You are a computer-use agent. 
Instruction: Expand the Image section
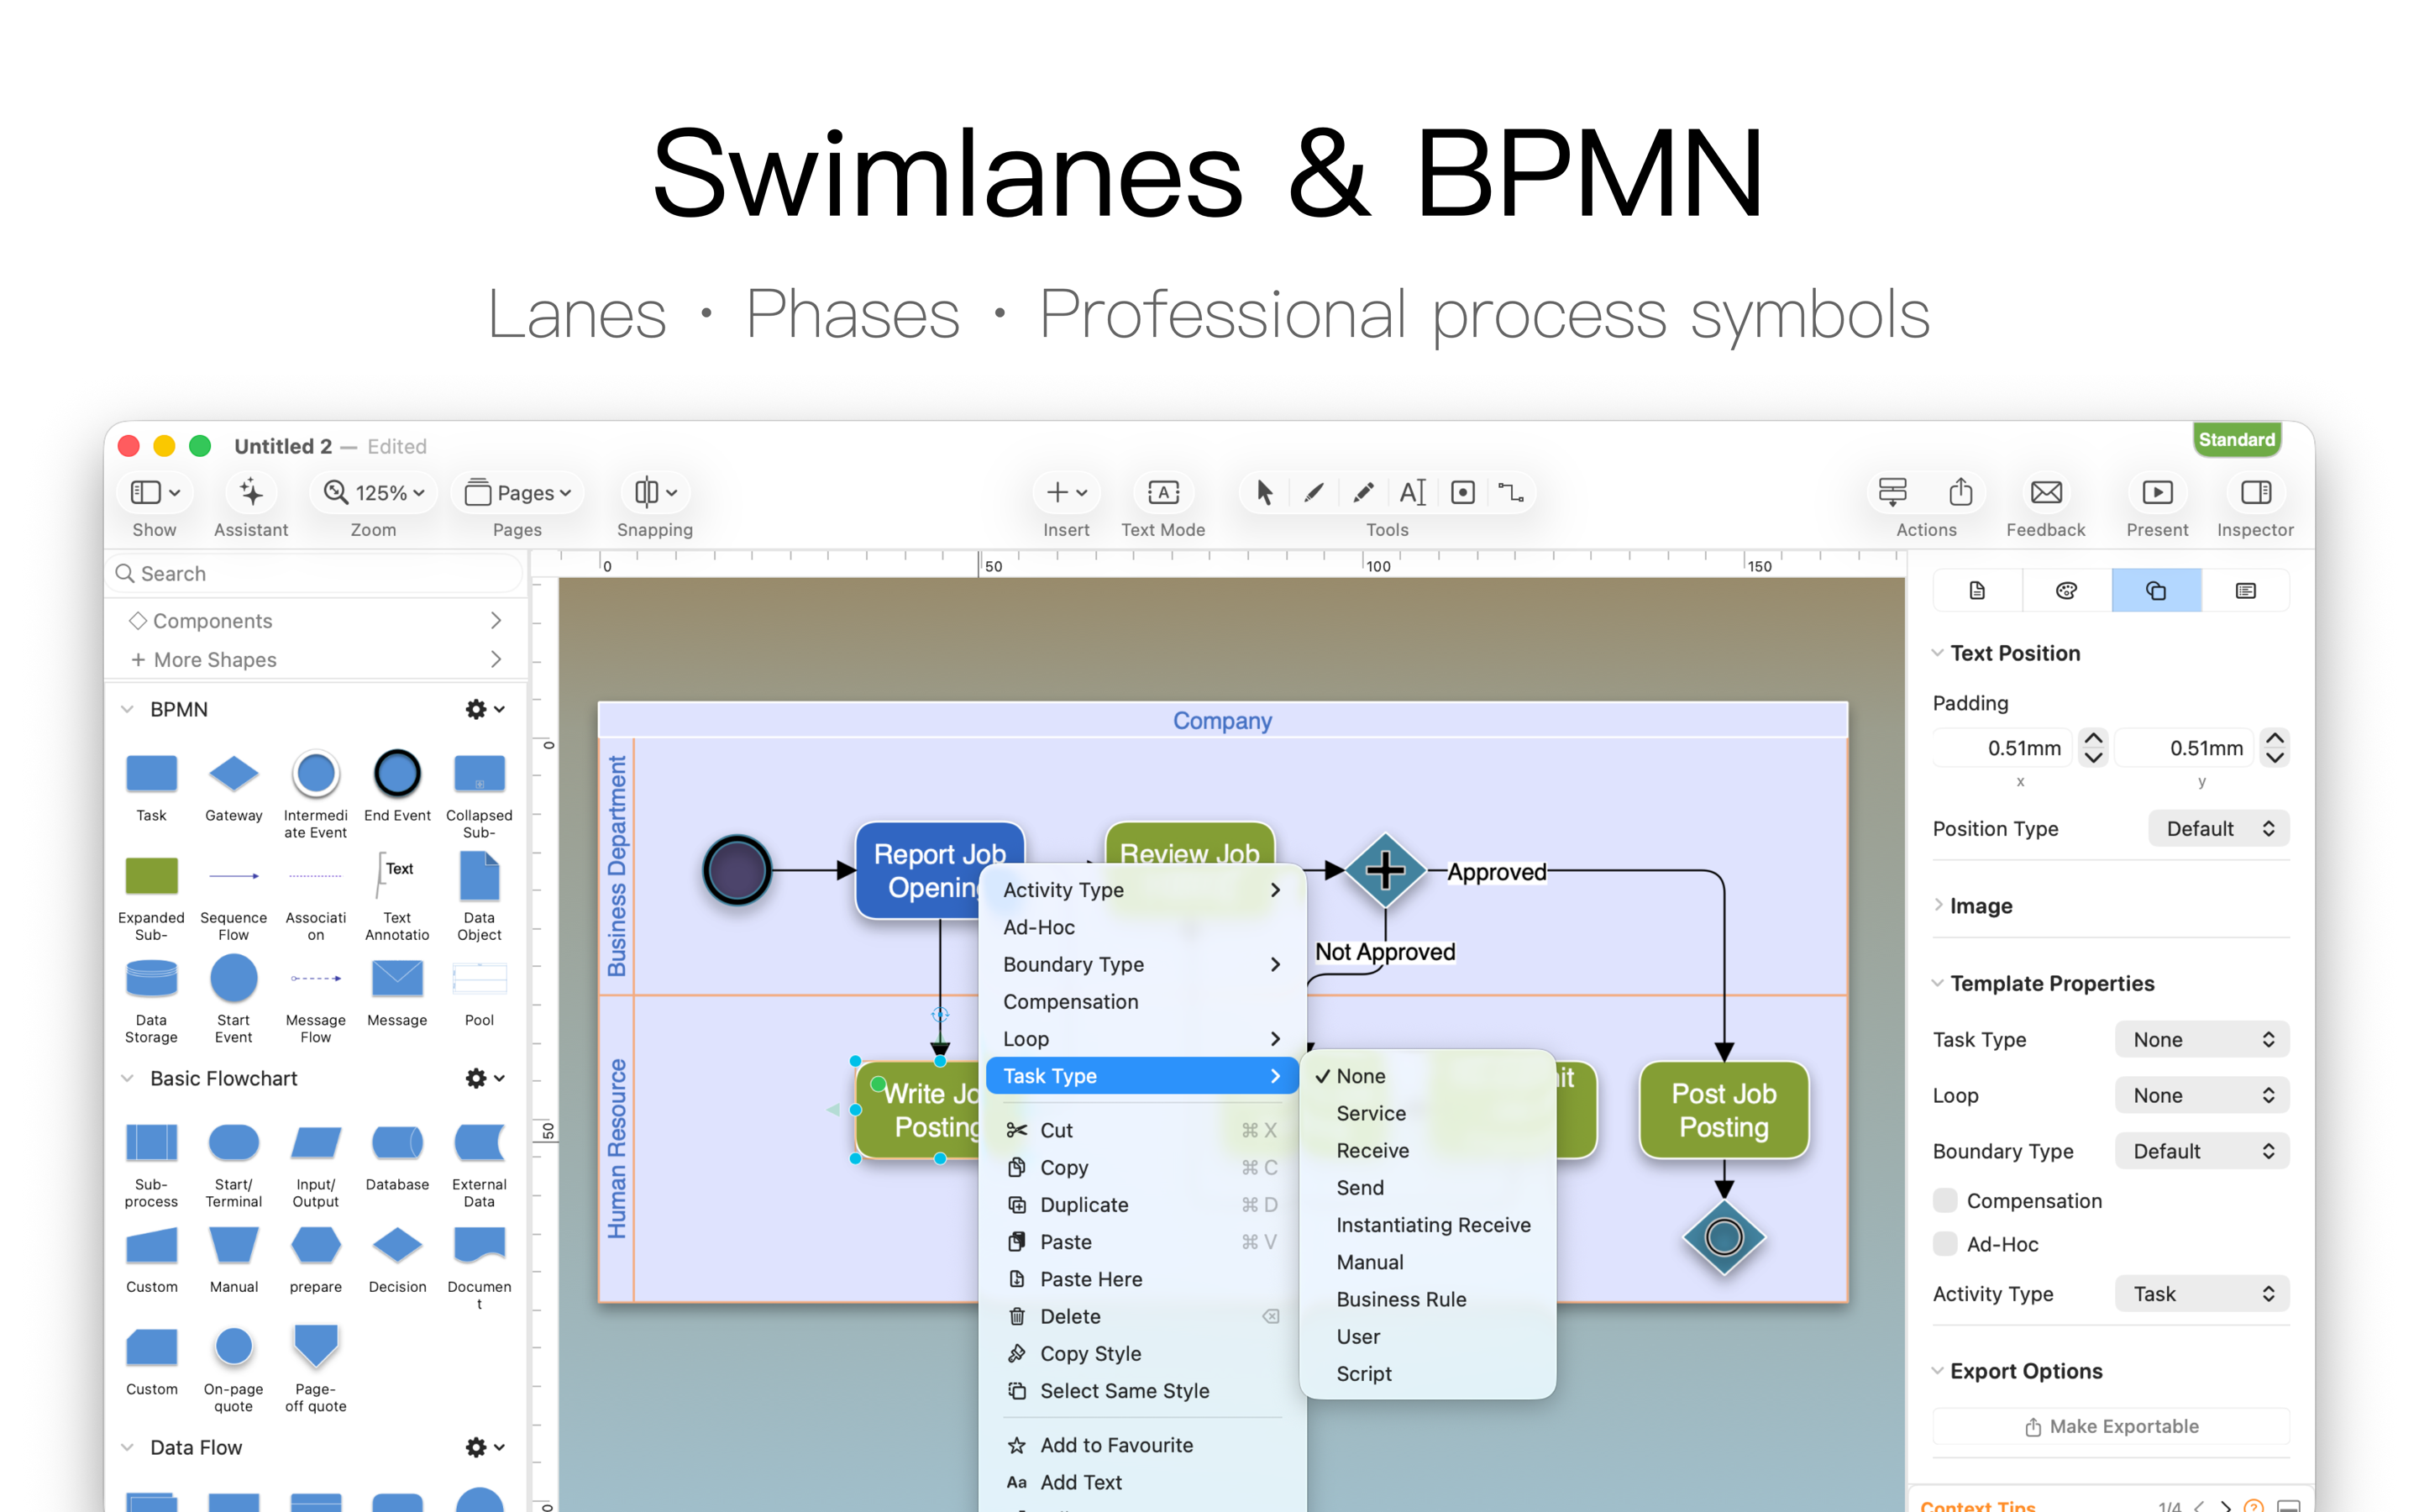coord(1939,906)
